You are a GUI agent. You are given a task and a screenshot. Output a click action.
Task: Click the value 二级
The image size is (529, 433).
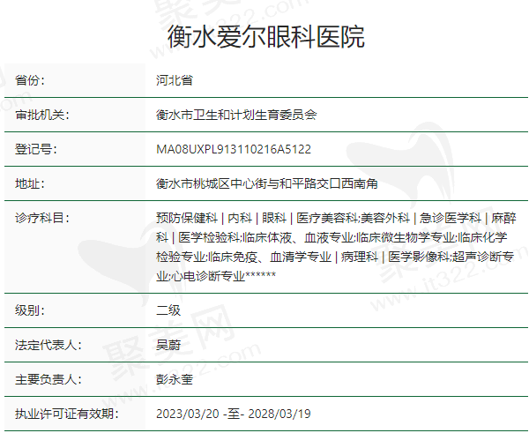click(x=168, y=310)
